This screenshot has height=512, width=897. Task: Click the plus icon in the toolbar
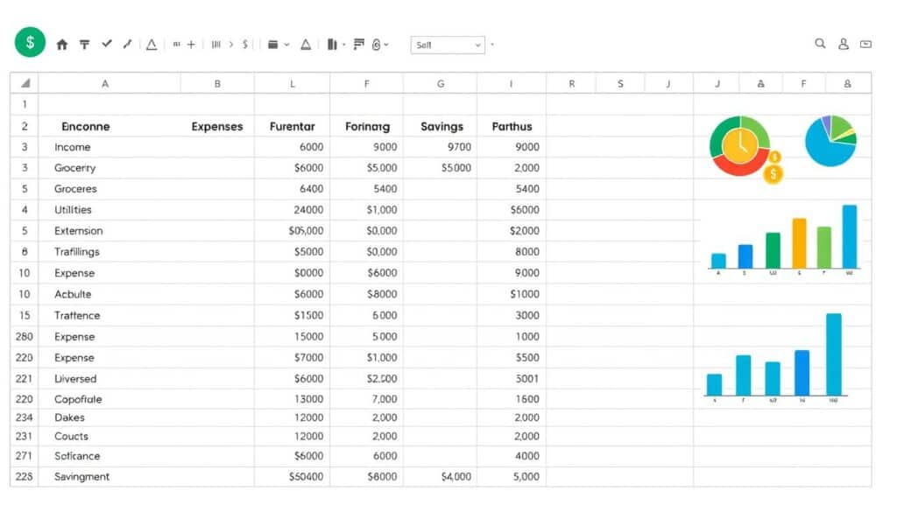tap(191, 44)
